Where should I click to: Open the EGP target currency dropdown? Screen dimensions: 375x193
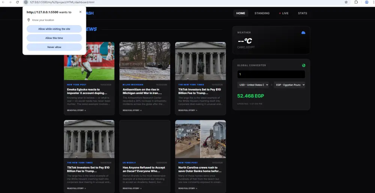[x=289, y=85]
